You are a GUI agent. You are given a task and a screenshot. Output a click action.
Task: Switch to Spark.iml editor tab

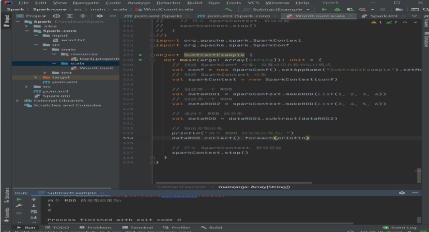point(384,16)
